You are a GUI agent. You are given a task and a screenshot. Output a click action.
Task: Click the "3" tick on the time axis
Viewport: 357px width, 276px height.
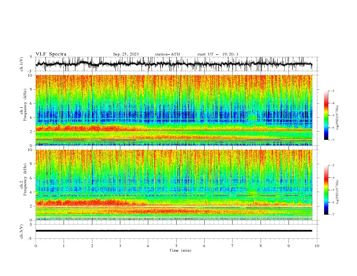(120, 246)
